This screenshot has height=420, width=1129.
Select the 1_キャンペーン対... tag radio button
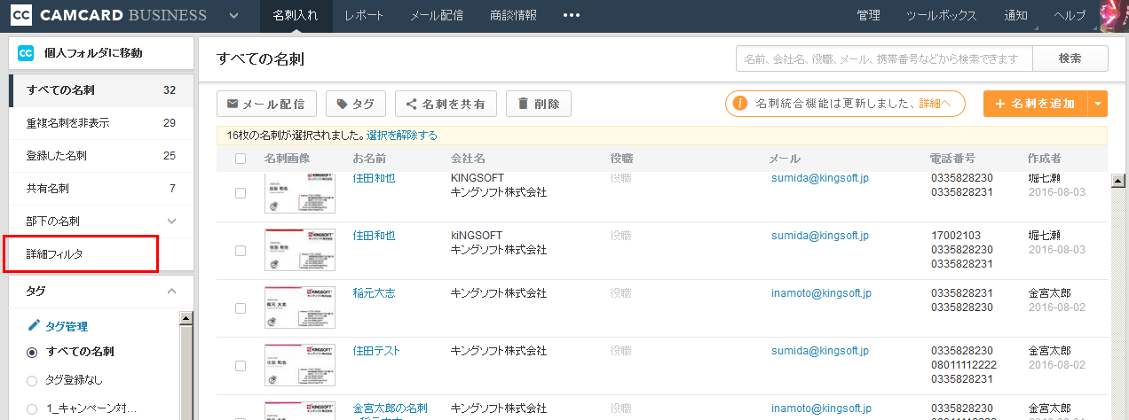tap(32, 408)
